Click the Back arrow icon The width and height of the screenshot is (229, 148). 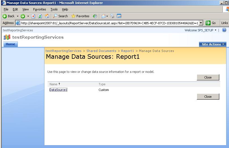5,16
